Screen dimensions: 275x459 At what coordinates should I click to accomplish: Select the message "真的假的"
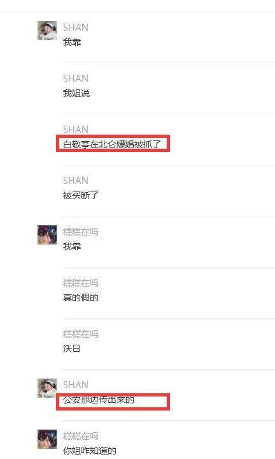81,297
